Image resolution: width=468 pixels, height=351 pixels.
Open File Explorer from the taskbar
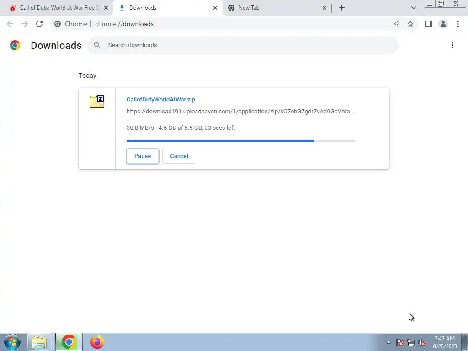[39, 342]
